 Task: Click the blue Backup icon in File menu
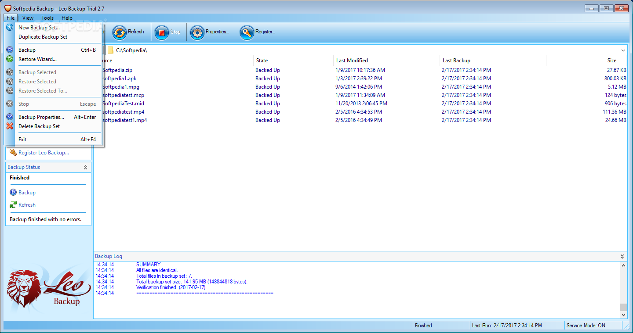pyautogui.click(x=10, y=50)
